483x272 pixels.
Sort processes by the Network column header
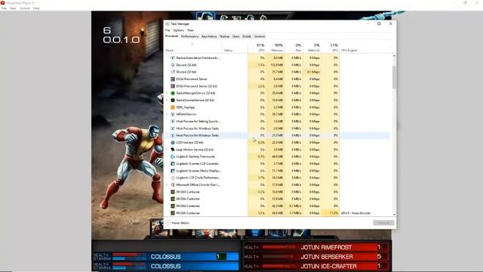pos(312,48)
